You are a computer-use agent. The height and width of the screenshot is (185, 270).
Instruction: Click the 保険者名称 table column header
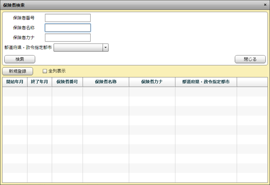(106, 82)
